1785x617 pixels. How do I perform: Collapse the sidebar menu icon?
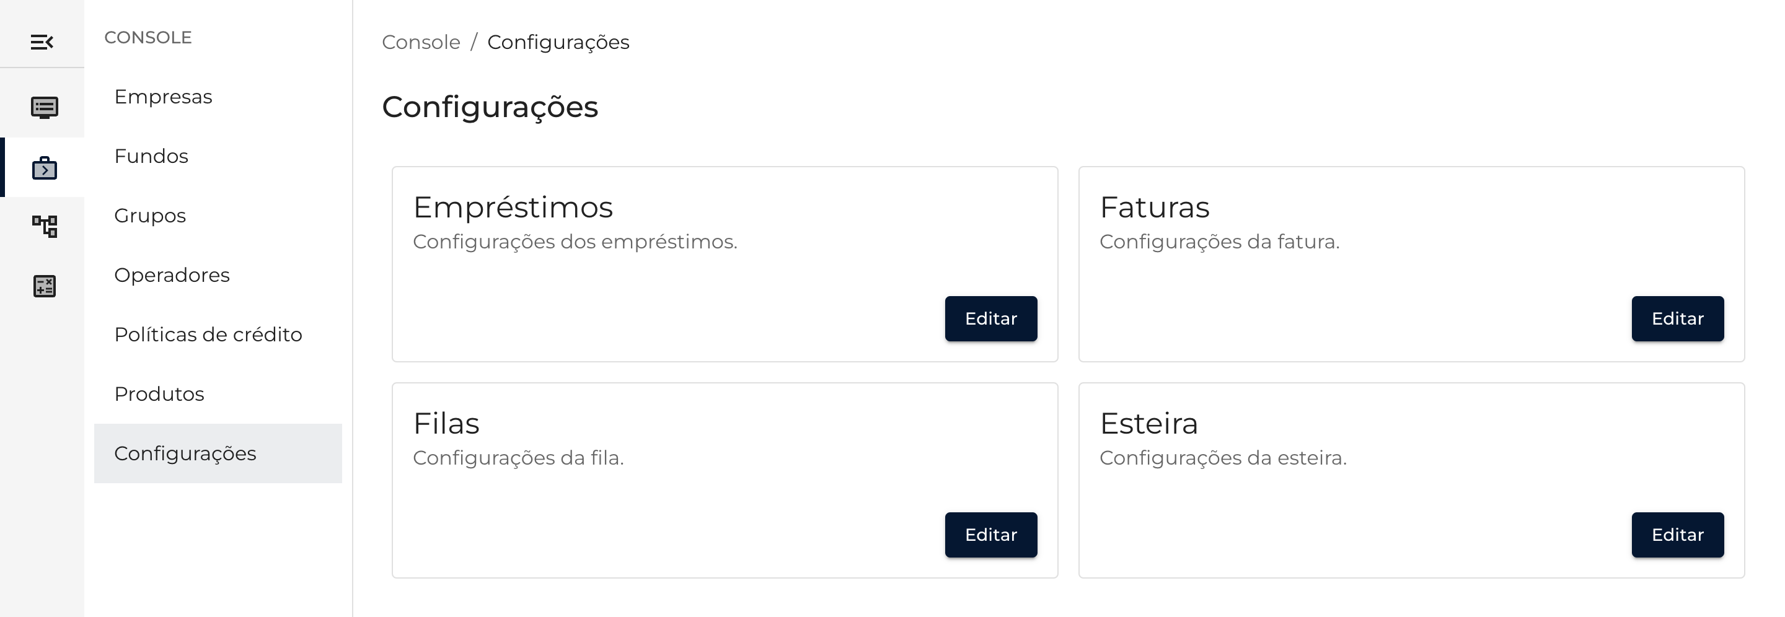point(42,42)
